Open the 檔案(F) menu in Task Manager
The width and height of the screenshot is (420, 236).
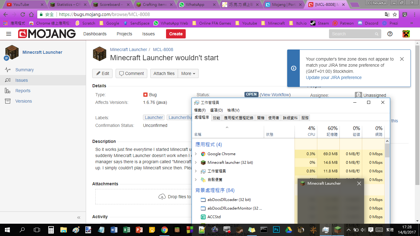click(200, 110)
